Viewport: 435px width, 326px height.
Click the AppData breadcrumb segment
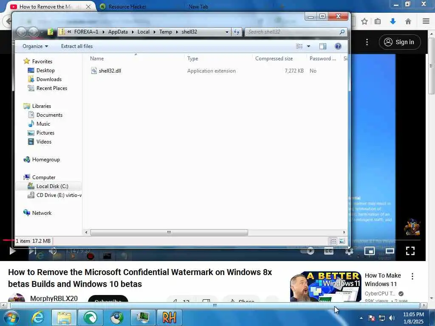point(118,32)
